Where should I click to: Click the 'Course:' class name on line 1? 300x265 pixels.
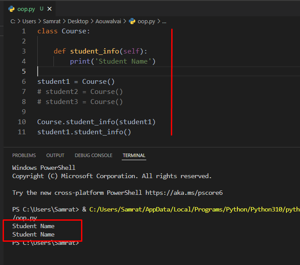pyautogui.click(x=76, y=31)
